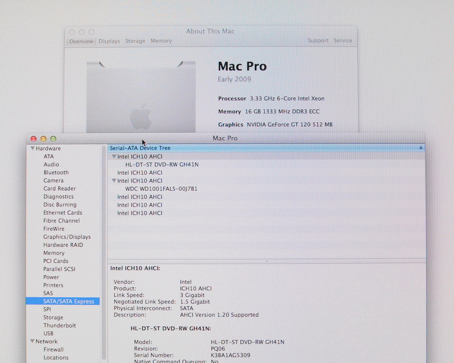Screen dimensions: 454x363
Task: Open Graphics/Displays in the sidebar
Action: click(x=67, y=237)
